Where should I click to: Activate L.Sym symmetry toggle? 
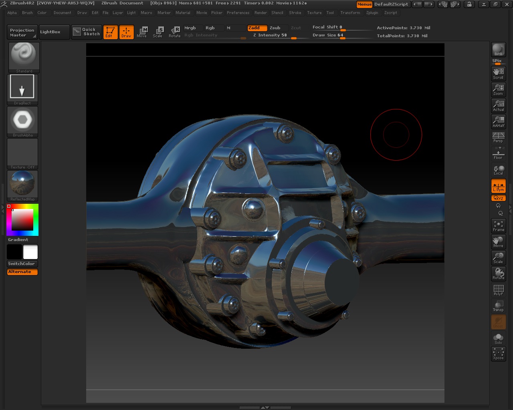point(498,185)
